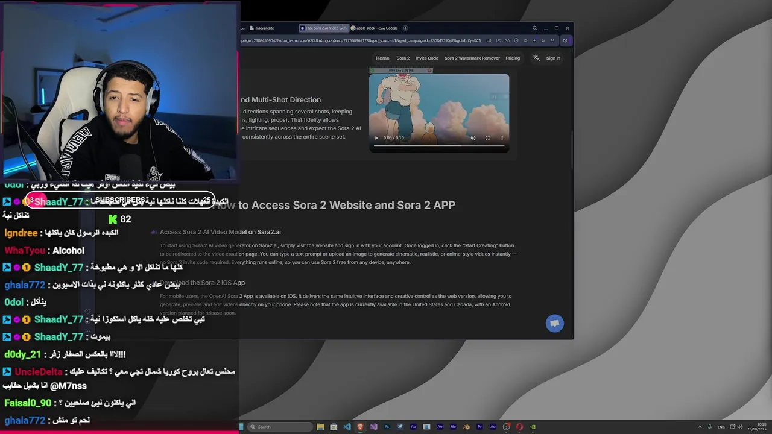Click the browser tab search magnifier

[534, 28]
